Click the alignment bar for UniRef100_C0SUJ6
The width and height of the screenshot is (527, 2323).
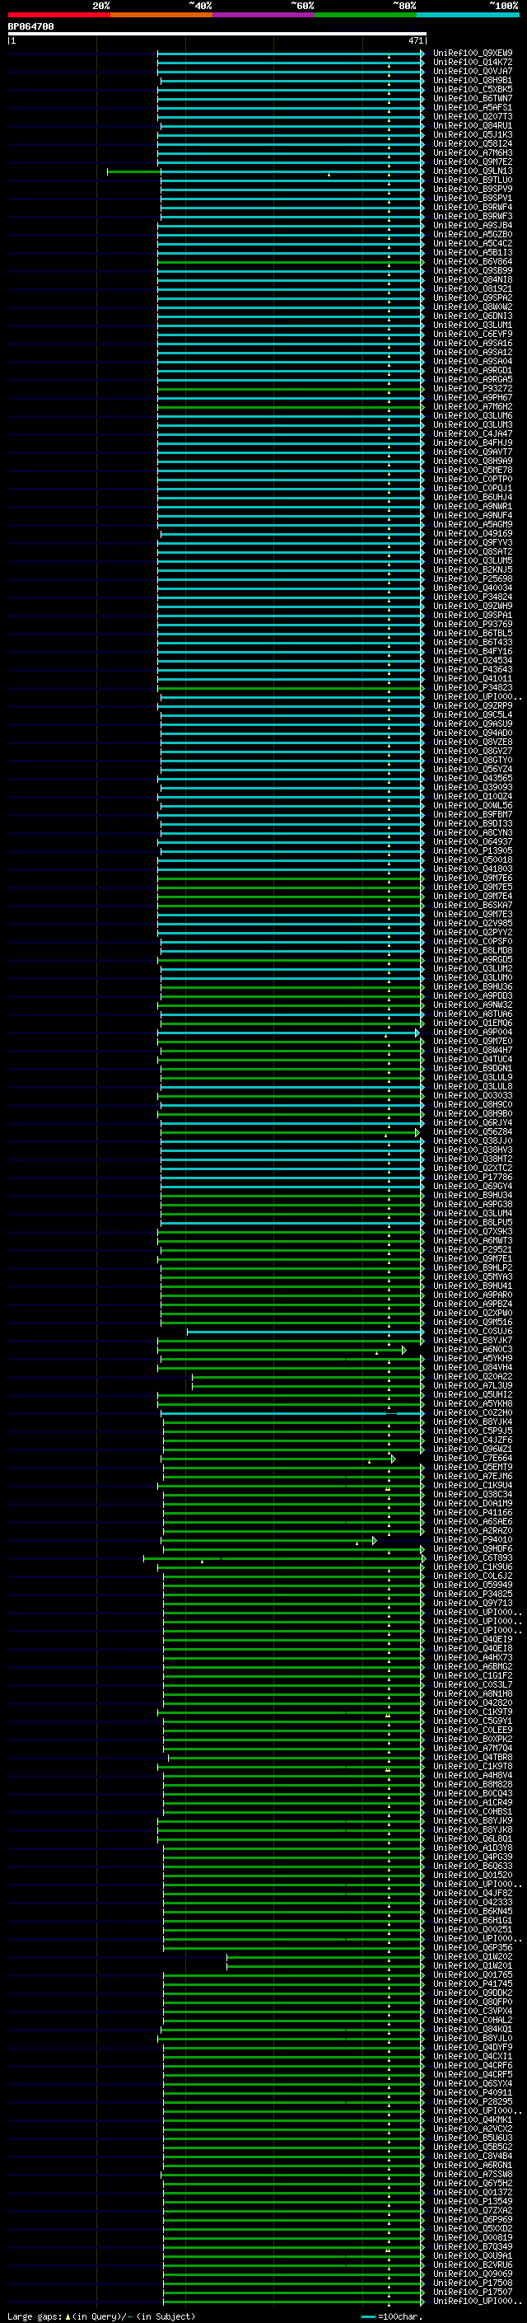point(305,1332)
